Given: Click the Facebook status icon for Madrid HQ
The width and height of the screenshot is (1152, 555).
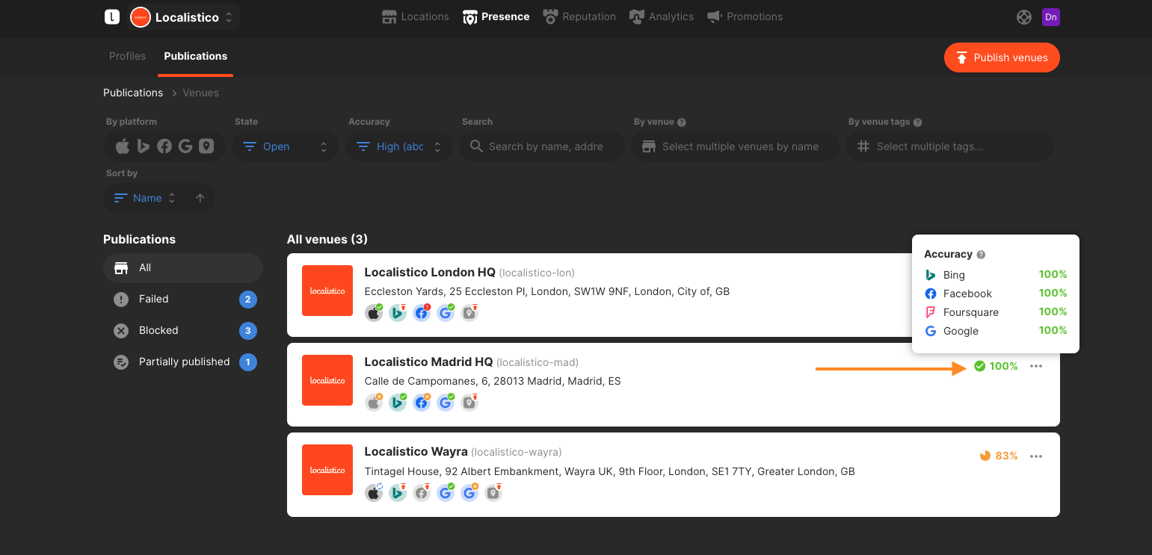Looking at the screenshot, I should point(421,403).
